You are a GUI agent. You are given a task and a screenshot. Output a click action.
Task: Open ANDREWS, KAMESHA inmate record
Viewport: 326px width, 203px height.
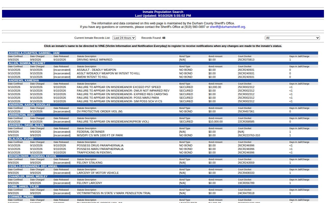(24, 80)
